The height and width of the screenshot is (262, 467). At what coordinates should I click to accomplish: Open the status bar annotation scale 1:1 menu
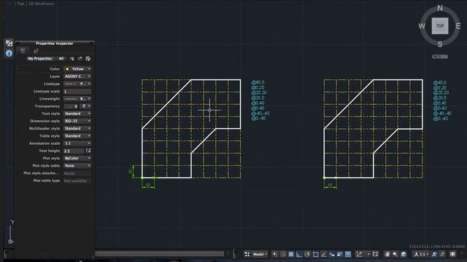pyautogui.click(x=422, y=254)
